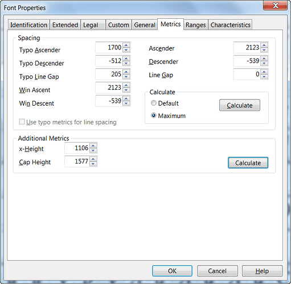Decrease the Win Descent value

point(126,103)
